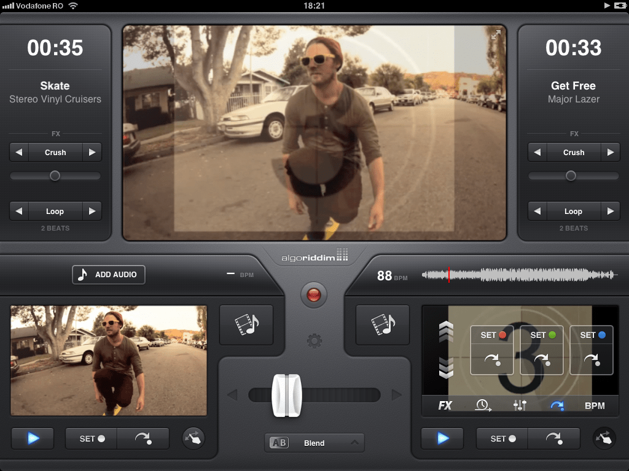
Task: Adjust Get Free deck Crush effect slider knob
Action: coord(571,175)
